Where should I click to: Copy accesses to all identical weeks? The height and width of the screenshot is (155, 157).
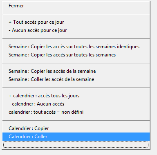click(76, 47)
